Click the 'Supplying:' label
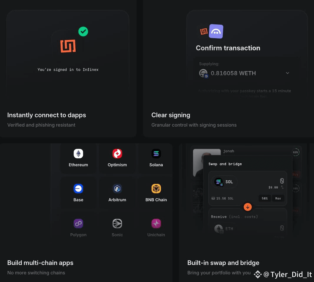This screenshot has height=282, width=314. coord(209,64)
